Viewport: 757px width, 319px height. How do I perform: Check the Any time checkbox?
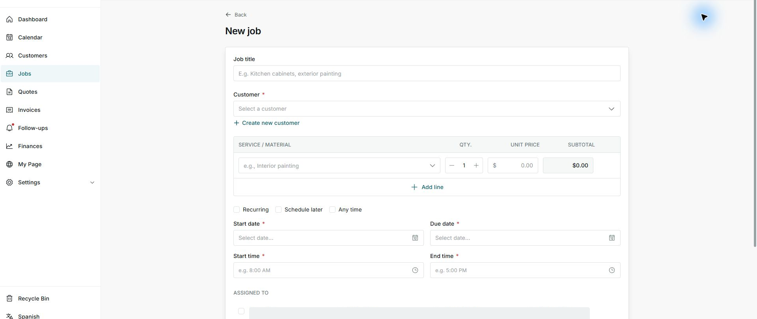(332, 210)
